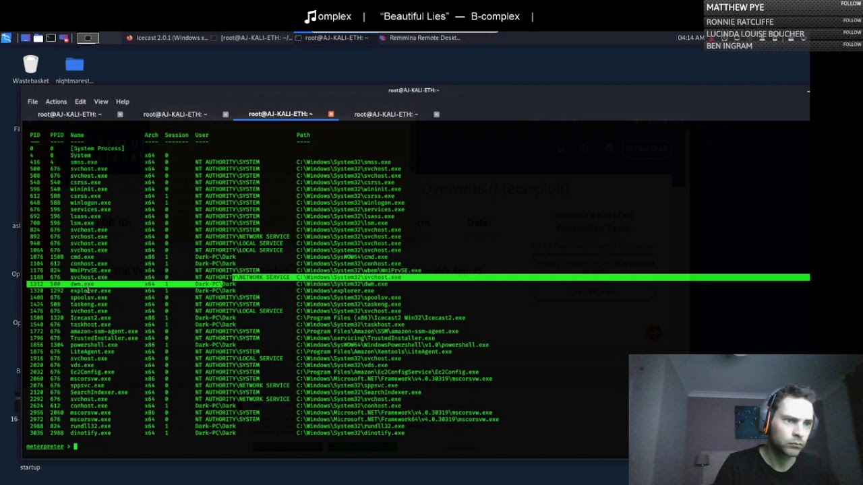This screenshot has height=485, width=863.
Task: Switch to the Remmina Remote Desktop taskbar entry
Action: pyautogui.click(x=420, y=38)
